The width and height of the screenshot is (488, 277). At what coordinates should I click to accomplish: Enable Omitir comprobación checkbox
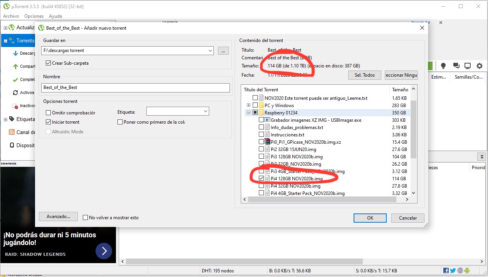(49, 113)
